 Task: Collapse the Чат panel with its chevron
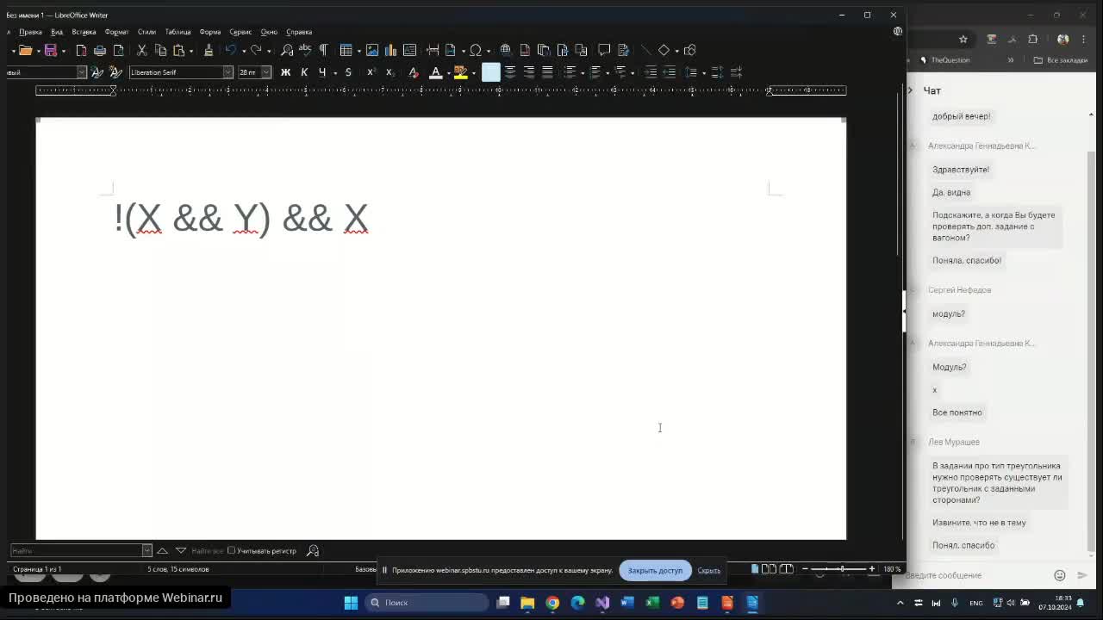pyautogui.click(x=910, y=90)
